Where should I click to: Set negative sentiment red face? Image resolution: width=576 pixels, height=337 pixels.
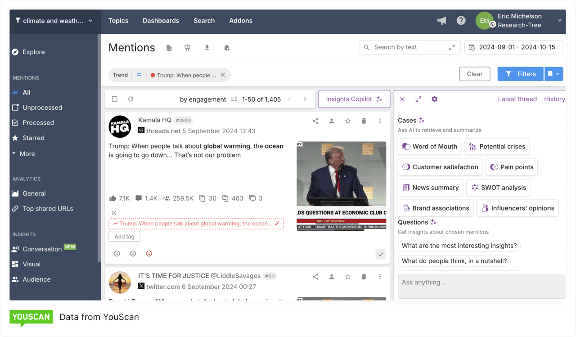(149, 254)
